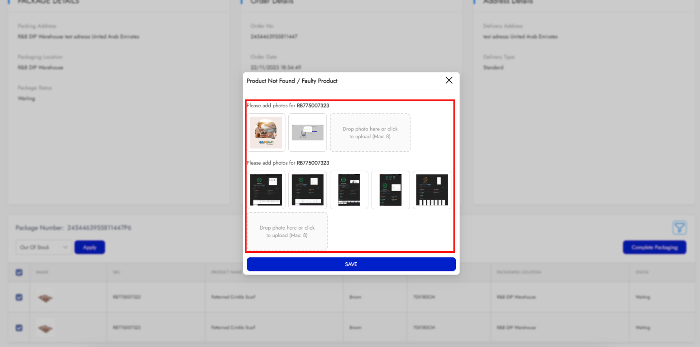Open the gray screenshot thumbnail in first row

coord(308,133)
